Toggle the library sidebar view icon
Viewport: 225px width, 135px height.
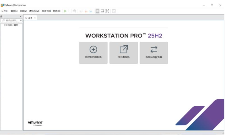tap(97, 11)
